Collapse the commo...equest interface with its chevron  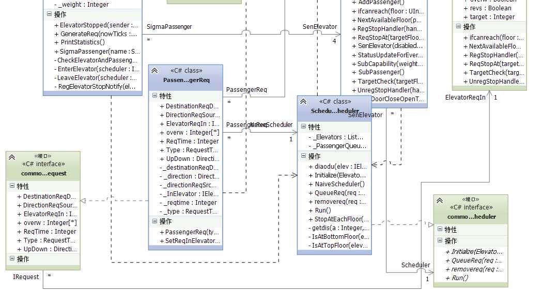[x=12, y=157]
